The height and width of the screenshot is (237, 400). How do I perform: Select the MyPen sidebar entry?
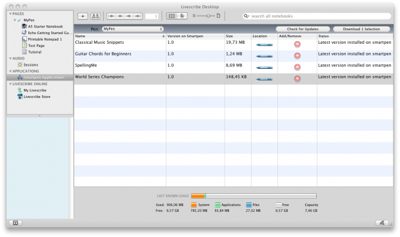(29, 20)
